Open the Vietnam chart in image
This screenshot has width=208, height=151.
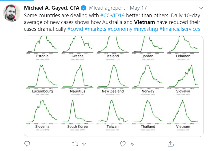point(183,115)
